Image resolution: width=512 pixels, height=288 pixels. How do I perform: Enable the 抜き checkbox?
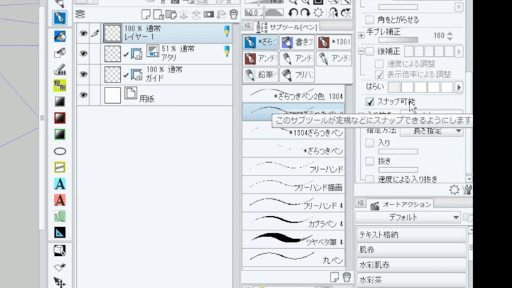pyautogui.click(x=370, y=161)
